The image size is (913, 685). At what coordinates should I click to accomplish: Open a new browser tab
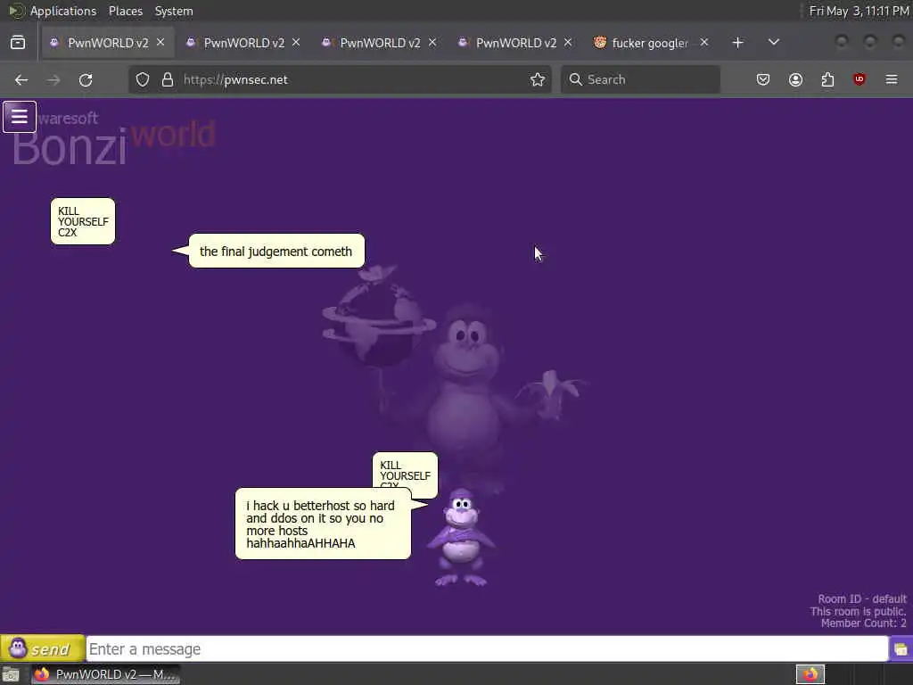(737, 43)
